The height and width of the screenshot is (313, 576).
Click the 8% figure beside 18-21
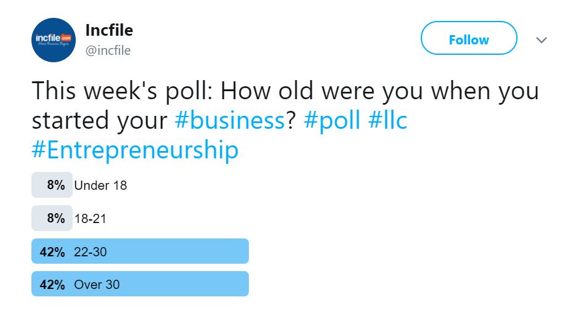[x=55, y=218]
